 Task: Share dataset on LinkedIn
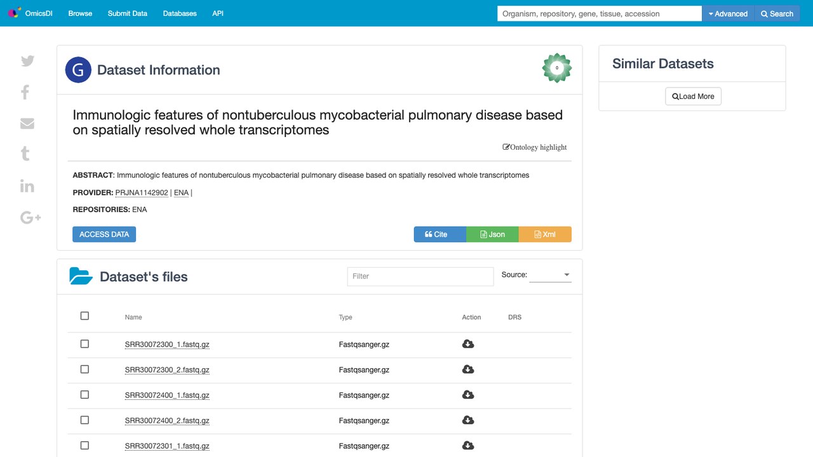(x=27, y=186)
